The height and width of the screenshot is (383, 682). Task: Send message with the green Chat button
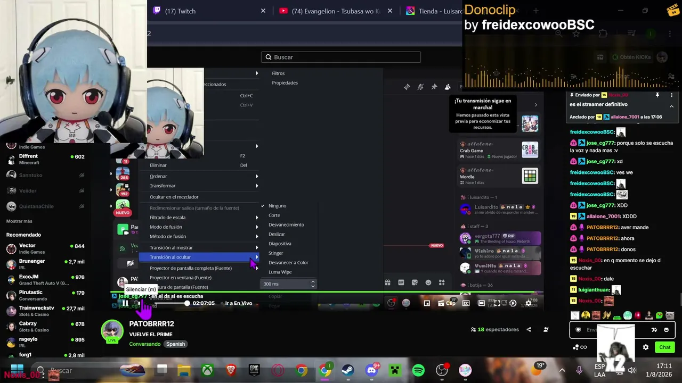[x=664, y=347]
